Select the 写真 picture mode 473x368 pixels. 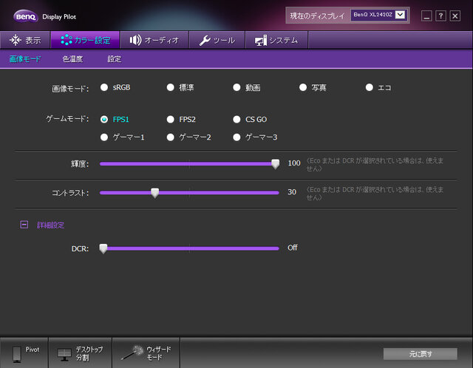click(x=303, y=87)
